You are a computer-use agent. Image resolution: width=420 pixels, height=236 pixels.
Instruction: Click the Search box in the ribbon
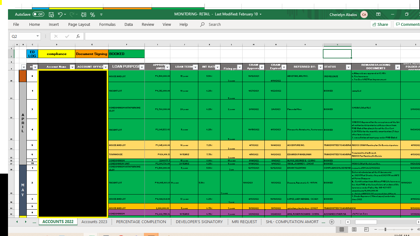[x=215, y=24]
